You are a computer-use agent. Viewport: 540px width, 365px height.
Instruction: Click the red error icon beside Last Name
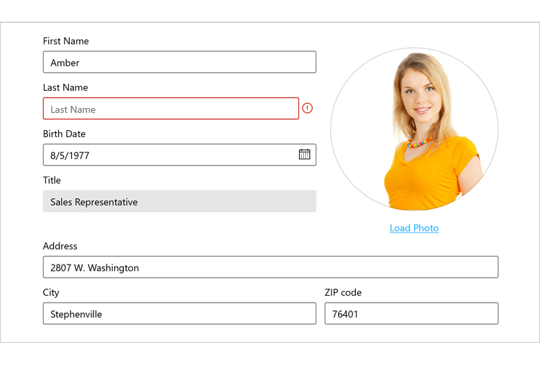point(307,109)
